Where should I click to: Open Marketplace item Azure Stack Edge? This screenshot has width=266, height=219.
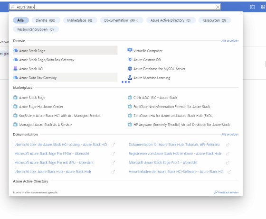32,98
